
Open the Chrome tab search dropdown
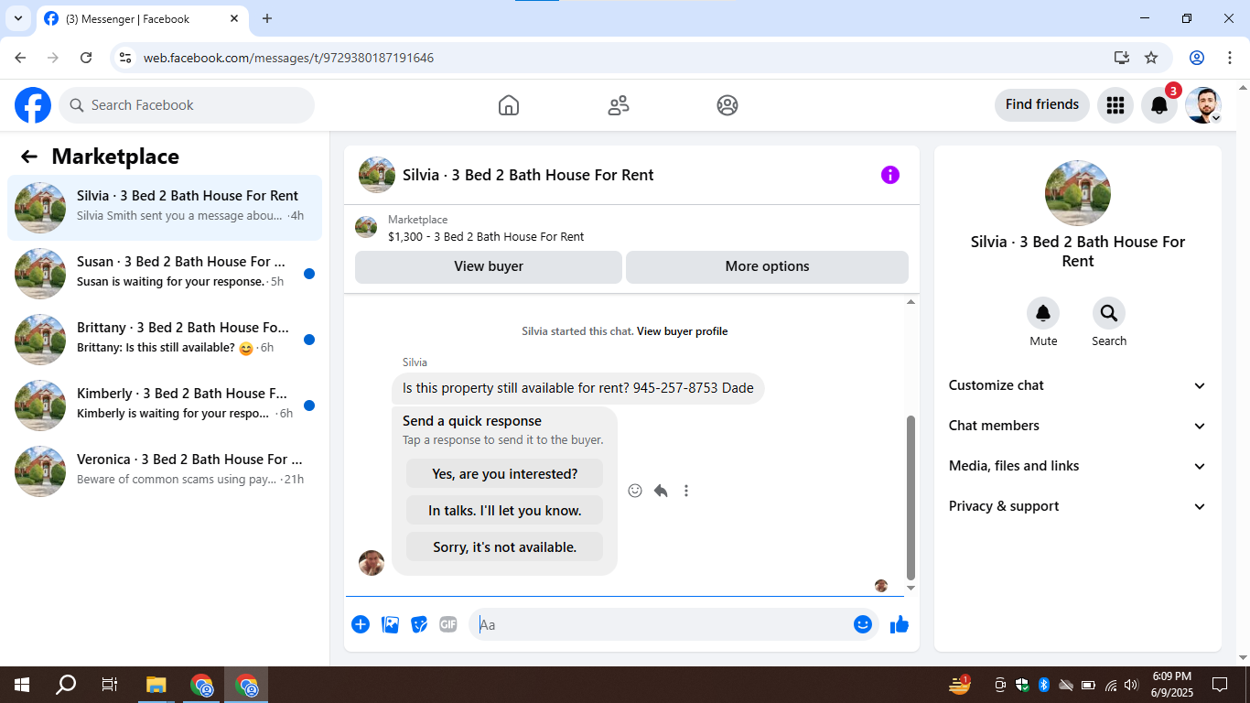[17, 18]
